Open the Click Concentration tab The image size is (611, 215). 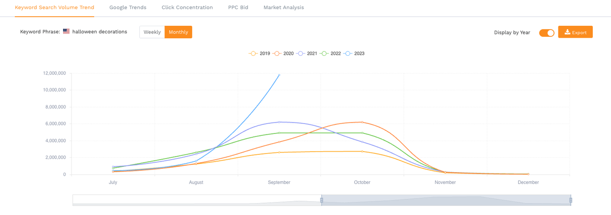click(x=187, y=8)
